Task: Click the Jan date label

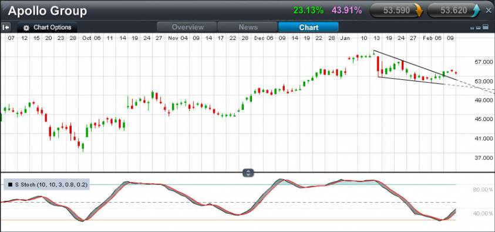Action: pos(345,38)
